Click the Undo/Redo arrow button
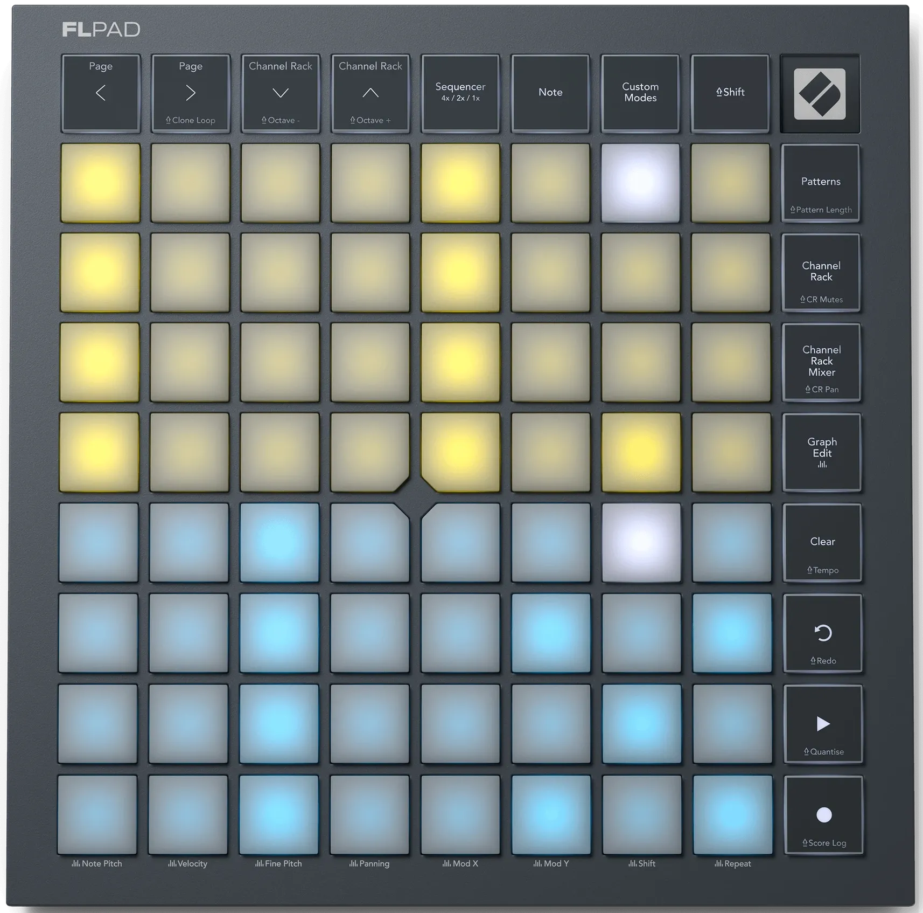 823,634
